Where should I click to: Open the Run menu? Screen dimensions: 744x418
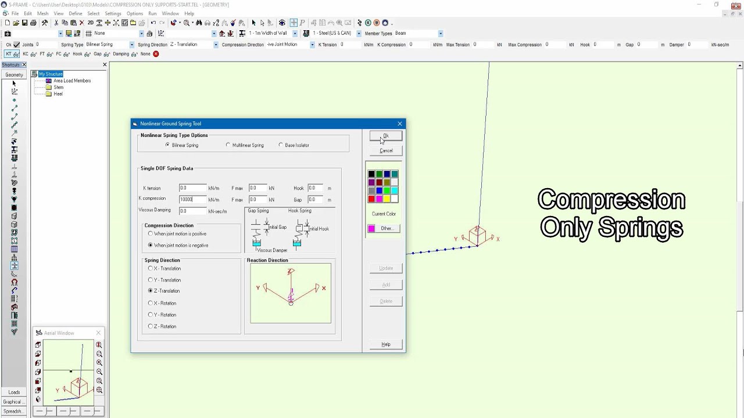click(x=152, y=13)
